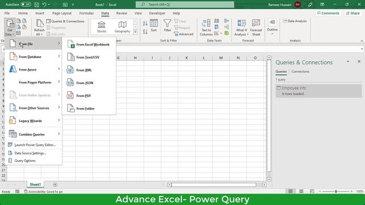Open What-If Analysis dropdown
The width and height of the screenshot is (365, 205).
click(x=241, y=27)
